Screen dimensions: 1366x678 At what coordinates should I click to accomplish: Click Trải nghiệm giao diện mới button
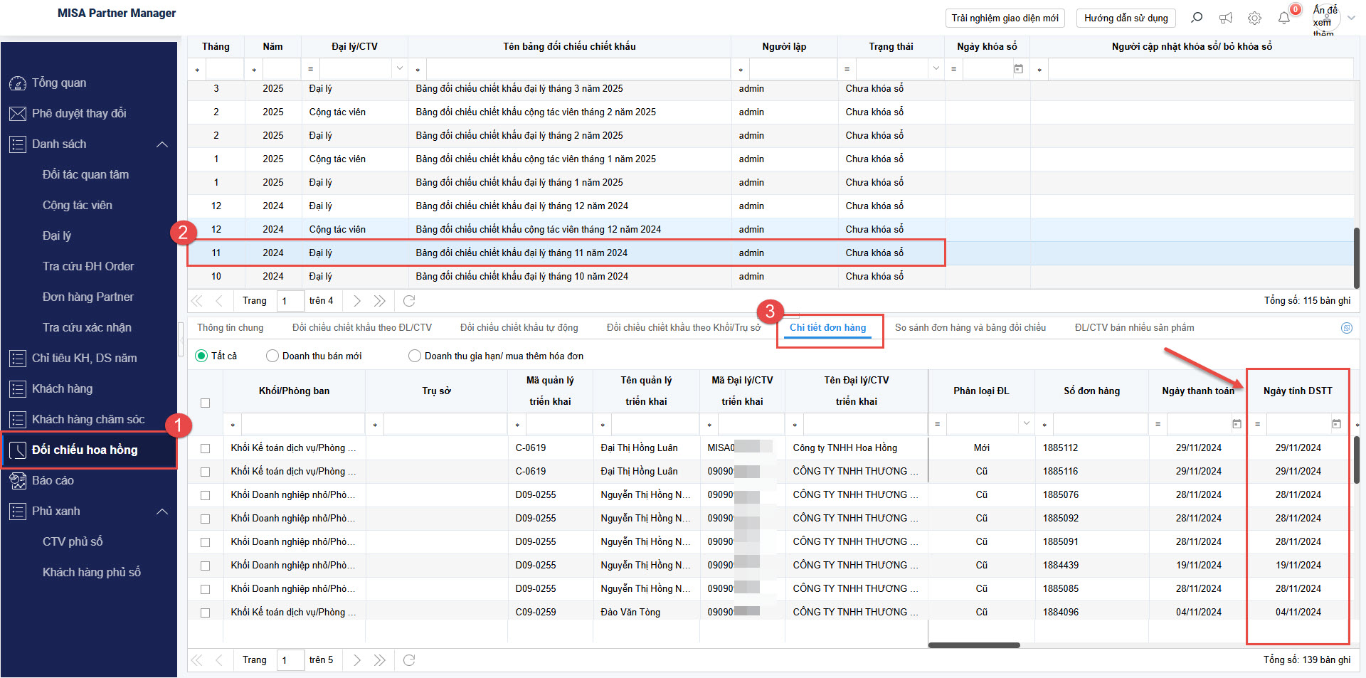pyautogui.click(x=1005, y=18)
